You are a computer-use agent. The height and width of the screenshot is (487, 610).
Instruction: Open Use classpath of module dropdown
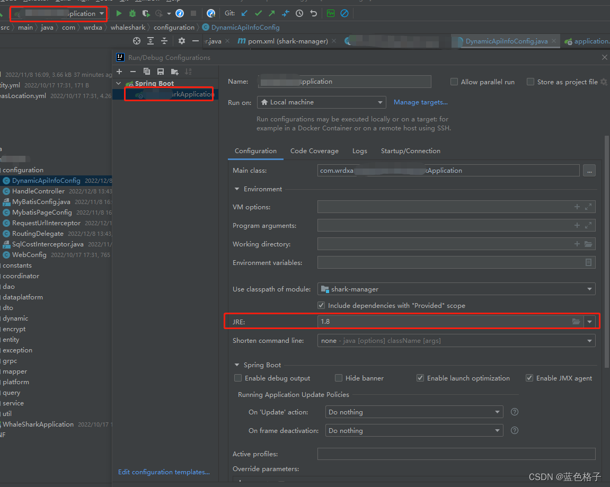coord(456,289)
